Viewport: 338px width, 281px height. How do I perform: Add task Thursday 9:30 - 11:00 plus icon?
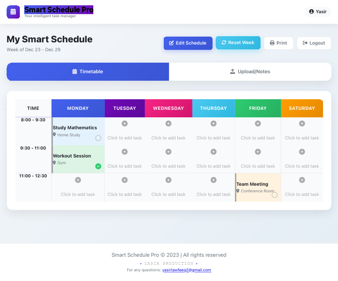click(213, 152)
